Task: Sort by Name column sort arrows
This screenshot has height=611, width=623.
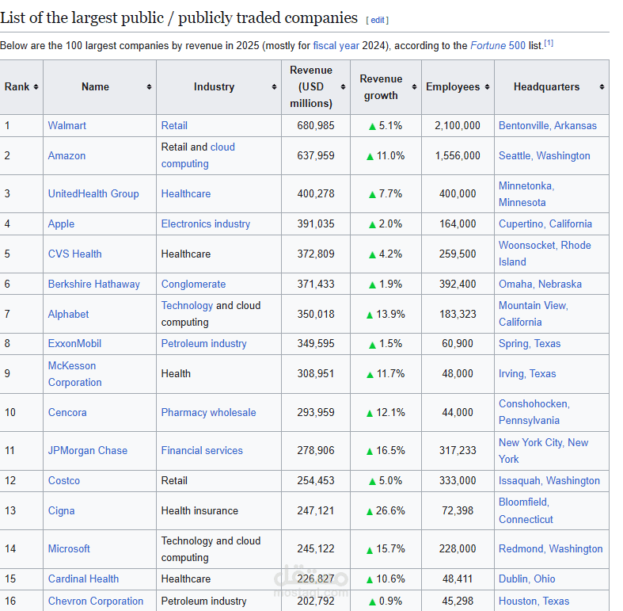Action: 149,86
